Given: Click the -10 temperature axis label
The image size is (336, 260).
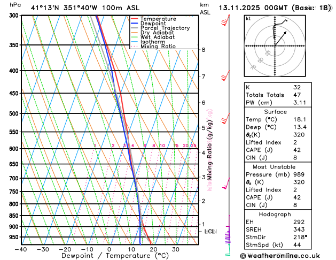Looking at the screenshot, I should [87, 249].
